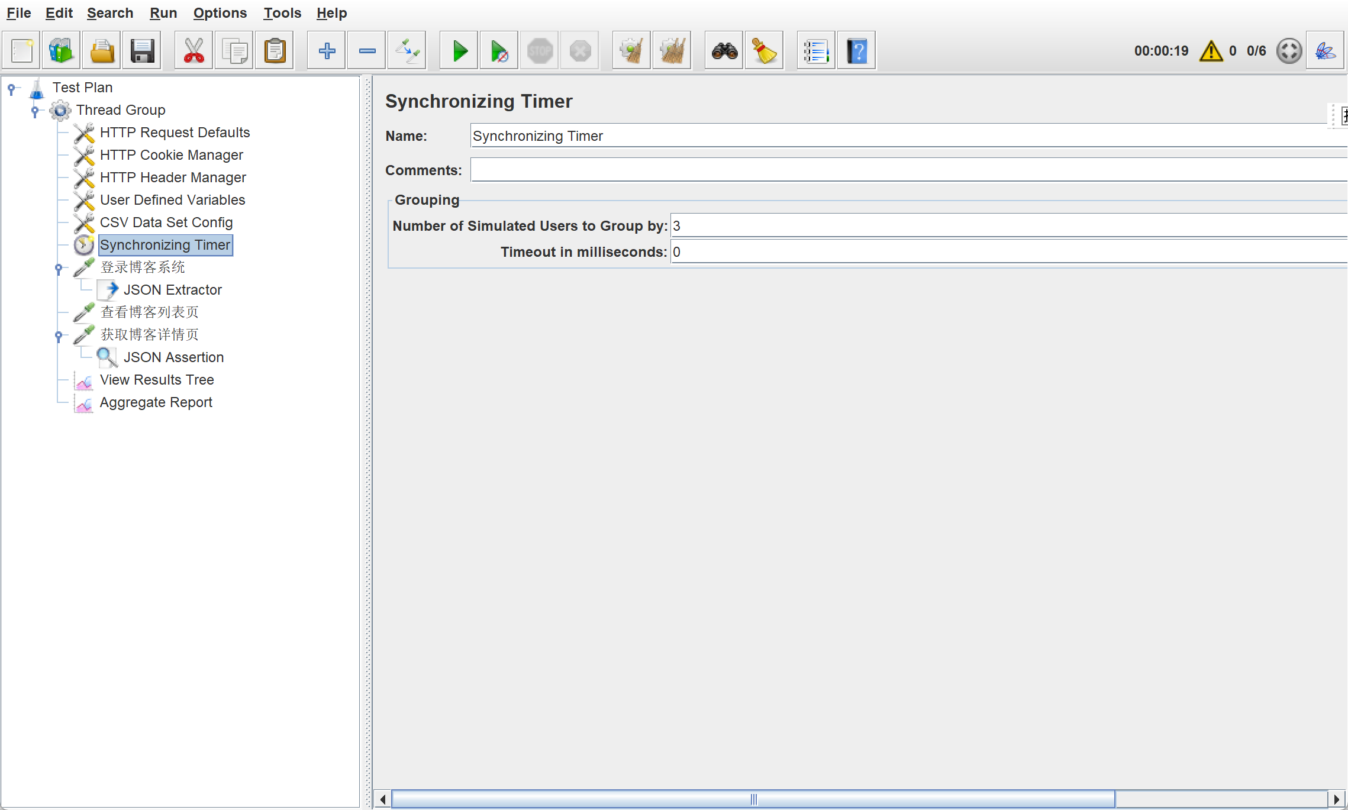Screen dimensions: 1348x810
Task: Click the Search binoculars icon
Action: [x=724, y=51]
